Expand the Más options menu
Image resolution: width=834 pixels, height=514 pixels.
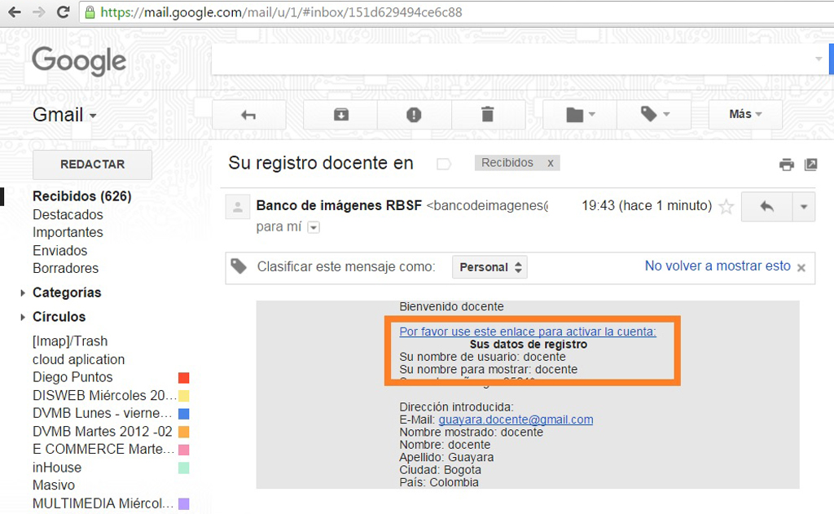745,115
